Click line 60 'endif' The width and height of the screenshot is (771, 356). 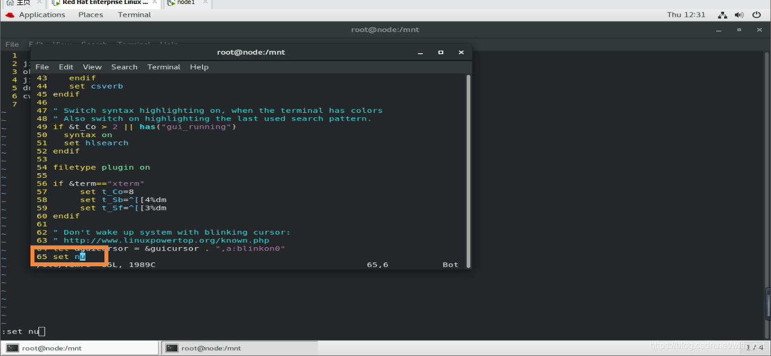point(67,216)
